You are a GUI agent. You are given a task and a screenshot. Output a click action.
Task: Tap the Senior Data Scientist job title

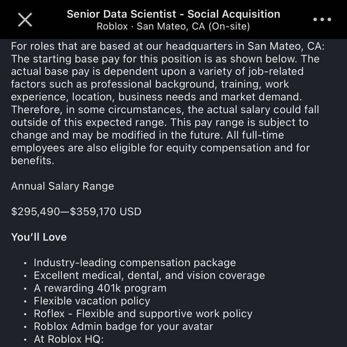[x=173, y=14]
